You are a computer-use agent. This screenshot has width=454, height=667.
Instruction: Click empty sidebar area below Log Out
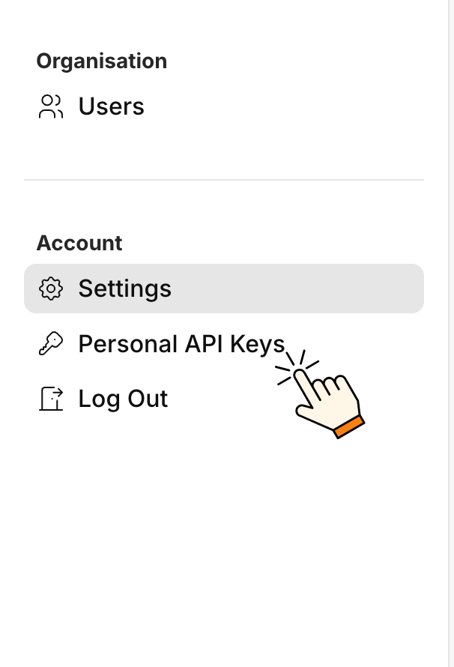(x=223, y=545)
